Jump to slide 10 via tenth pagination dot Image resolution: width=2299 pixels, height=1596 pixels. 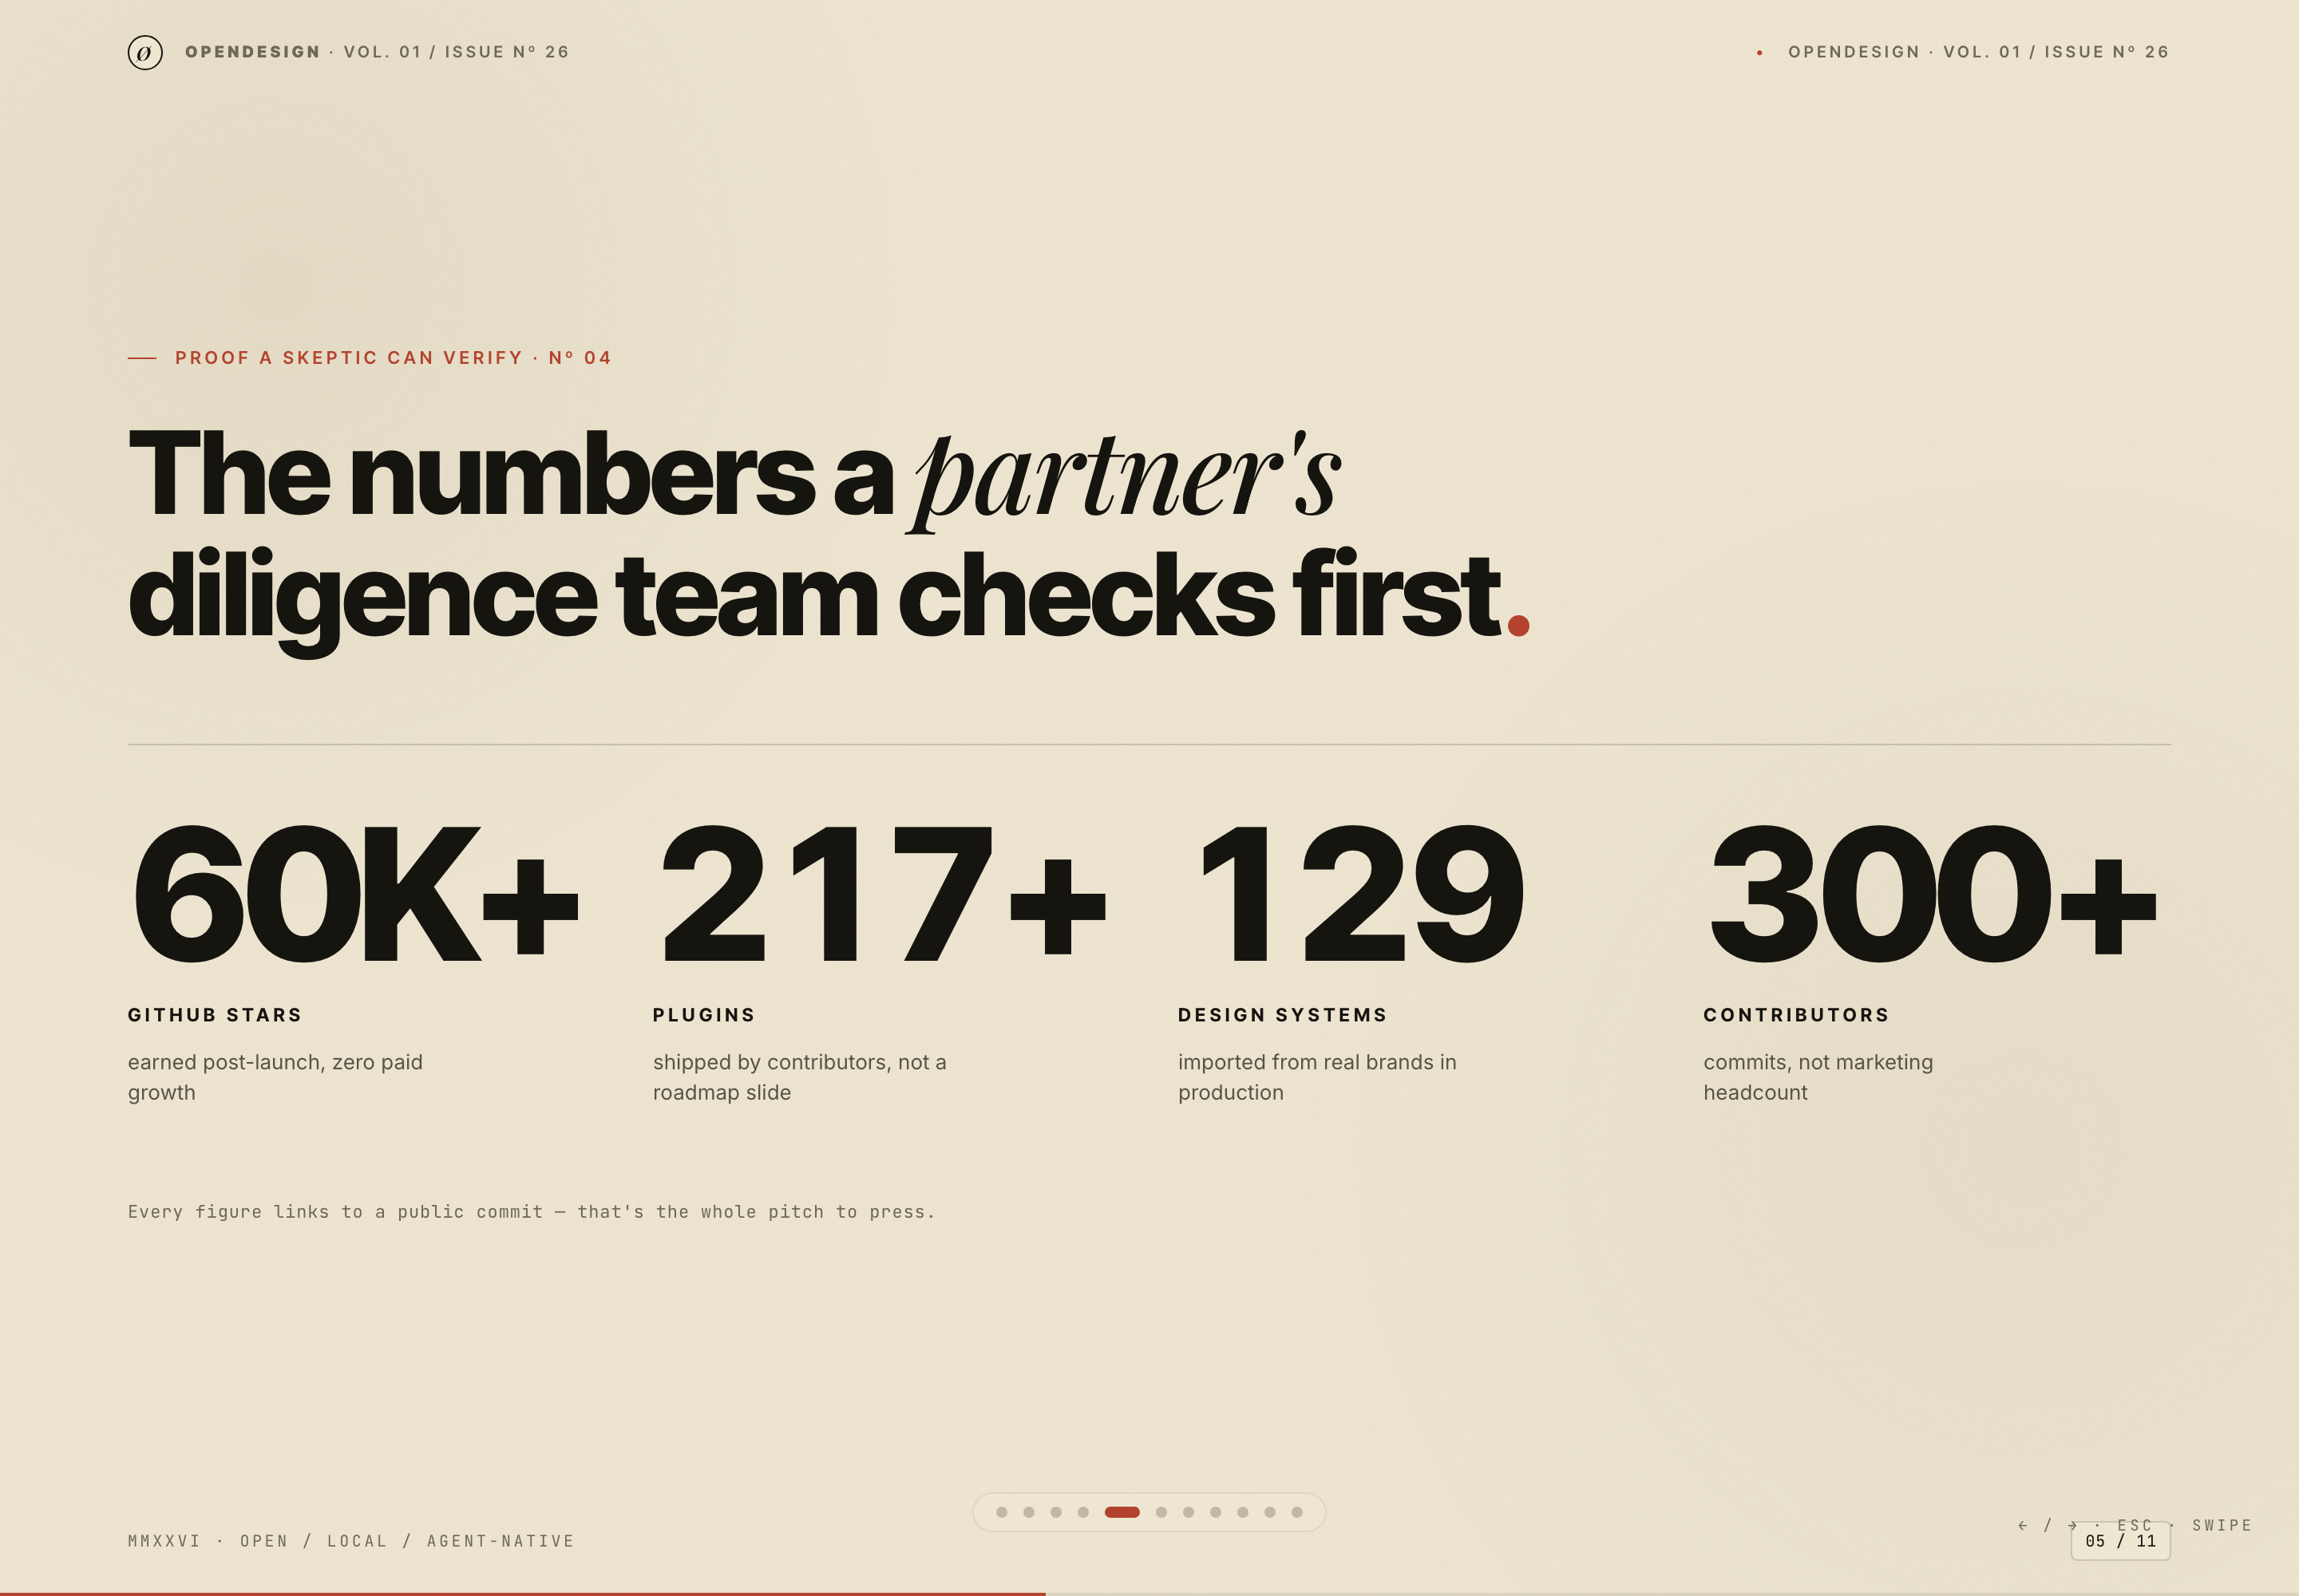(1269, 1512)
